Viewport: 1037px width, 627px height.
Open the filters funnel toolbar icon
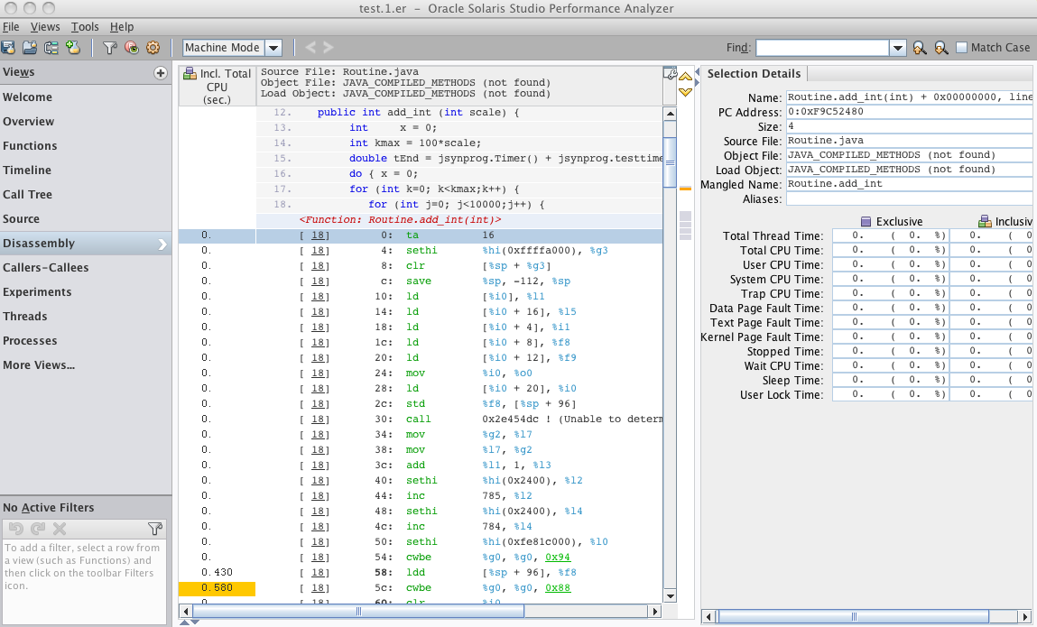pyautogui.click(x=110, y=48)
